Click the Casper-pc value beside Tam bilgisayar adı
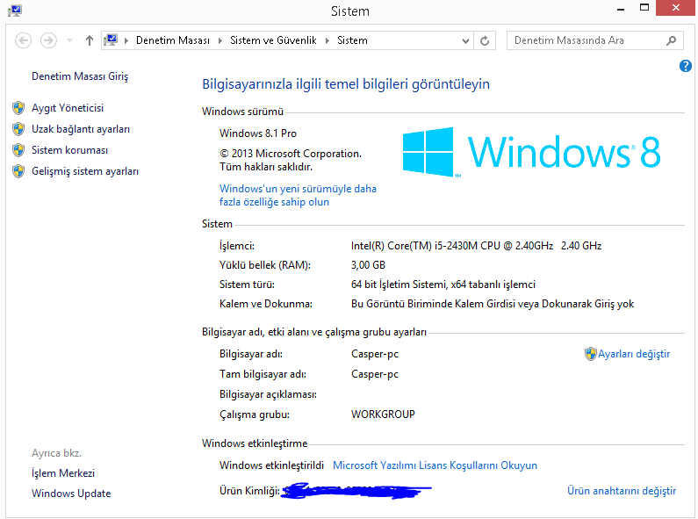 pos(374,374)
